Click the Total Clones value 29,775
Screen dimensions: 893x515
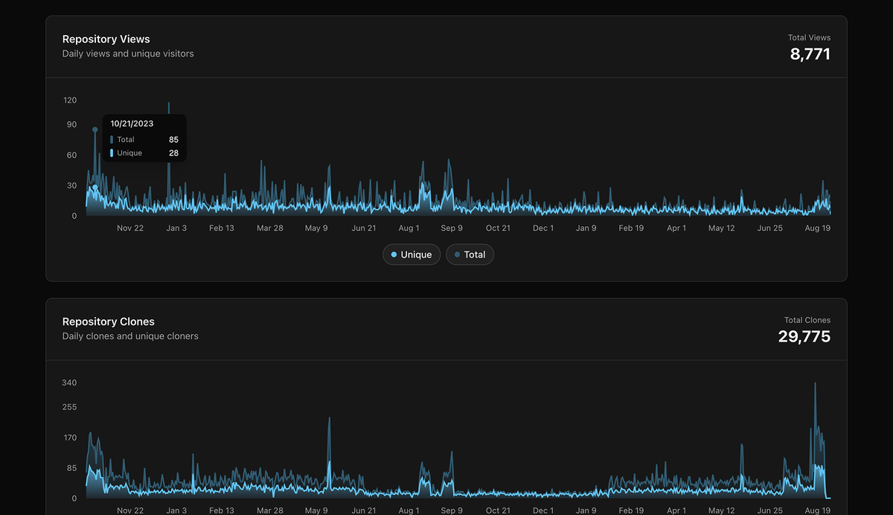click(x=805, y=336)
